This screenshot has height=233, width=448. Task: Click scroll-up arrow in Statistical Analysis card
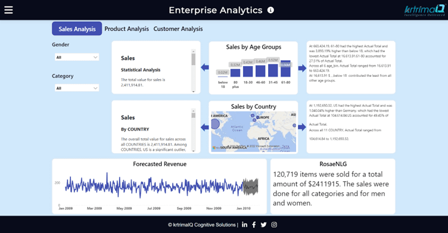pos(194,51)
